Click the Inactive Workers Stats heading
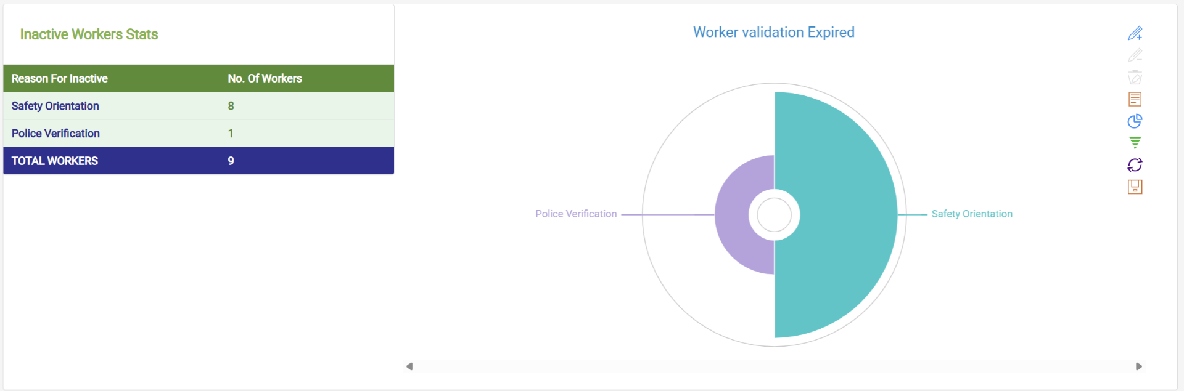The height and width of the screenshot is (391, 1184). point(89,34)
